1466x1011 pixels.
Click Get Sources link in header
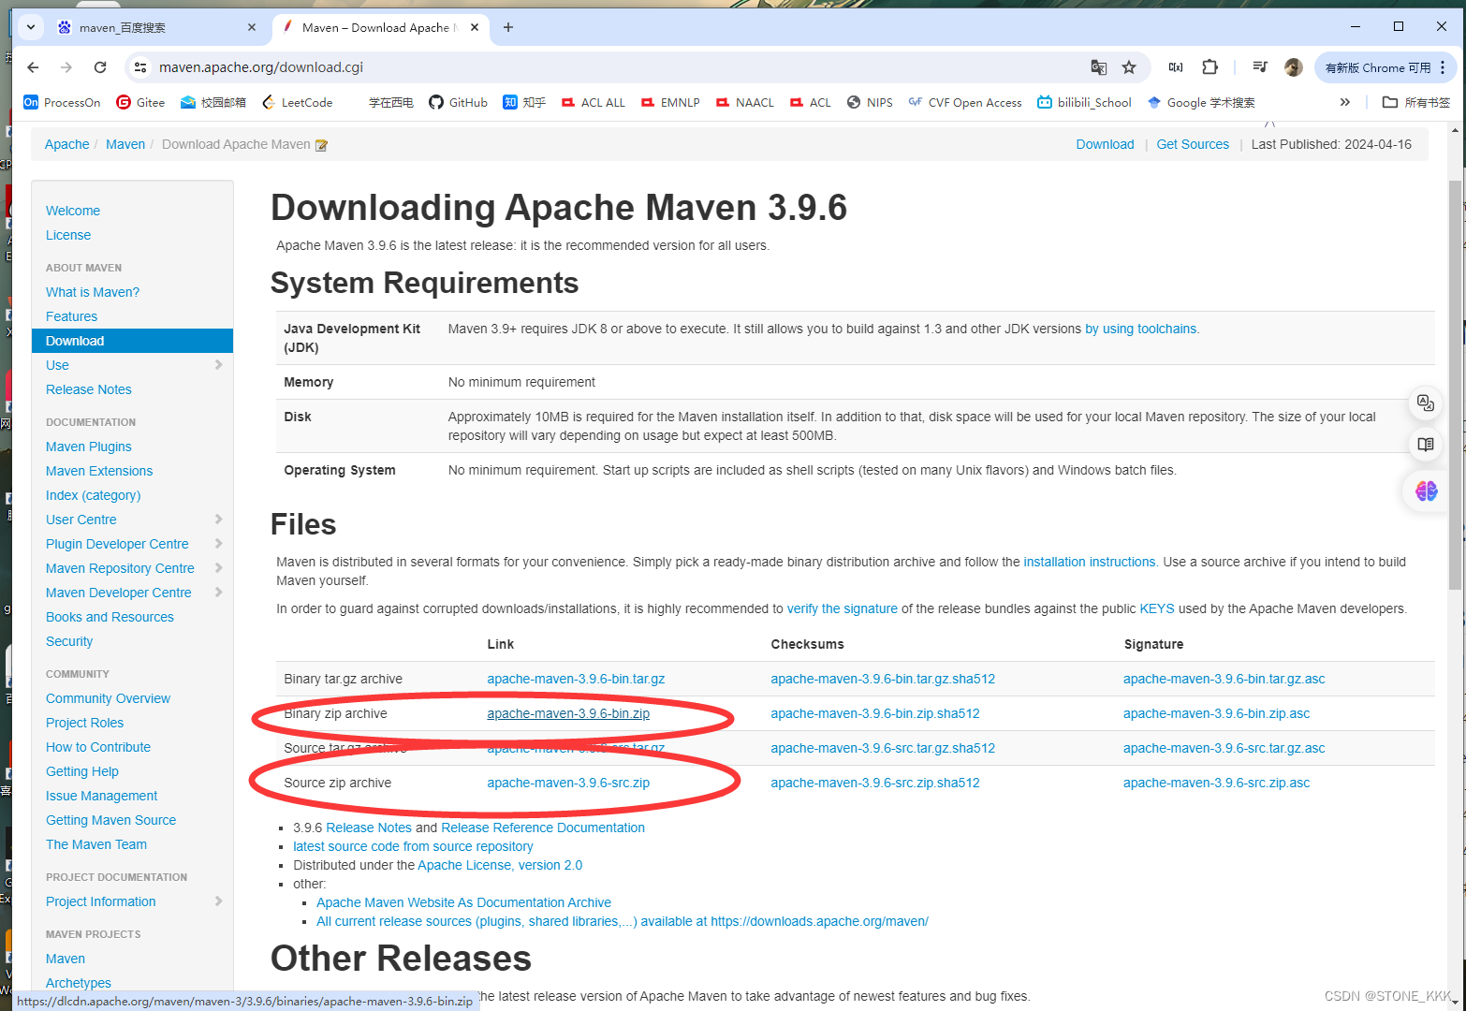[1193, 144]
